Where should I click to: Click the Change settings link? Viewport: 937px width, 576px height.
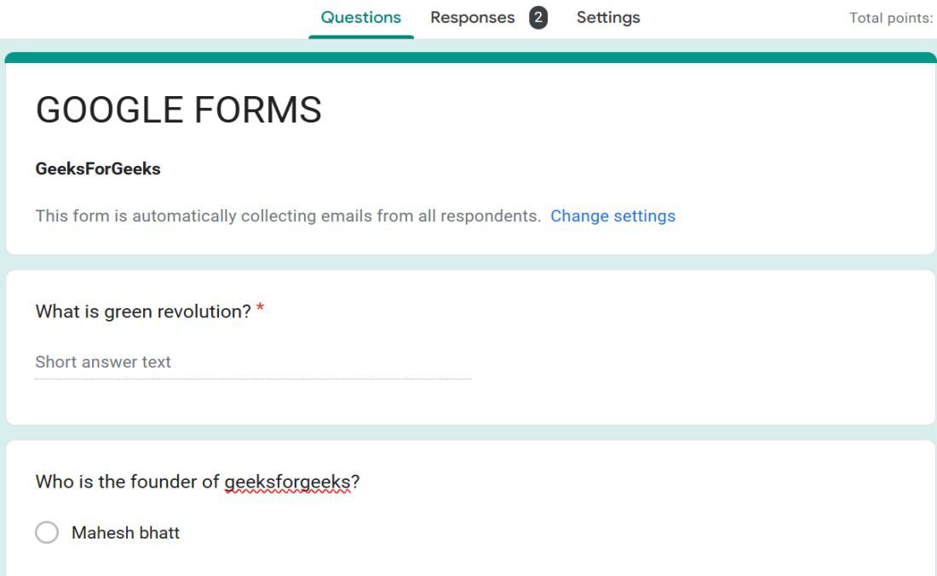[x=612, y=215]
